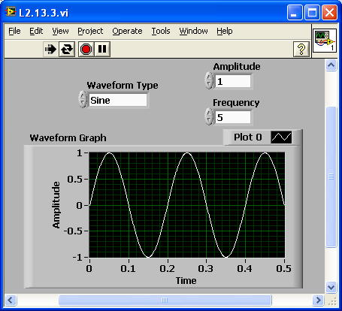Click LabVIEW icon in title bar
This screenshot has width=342, height=311.
click(11, 12)
